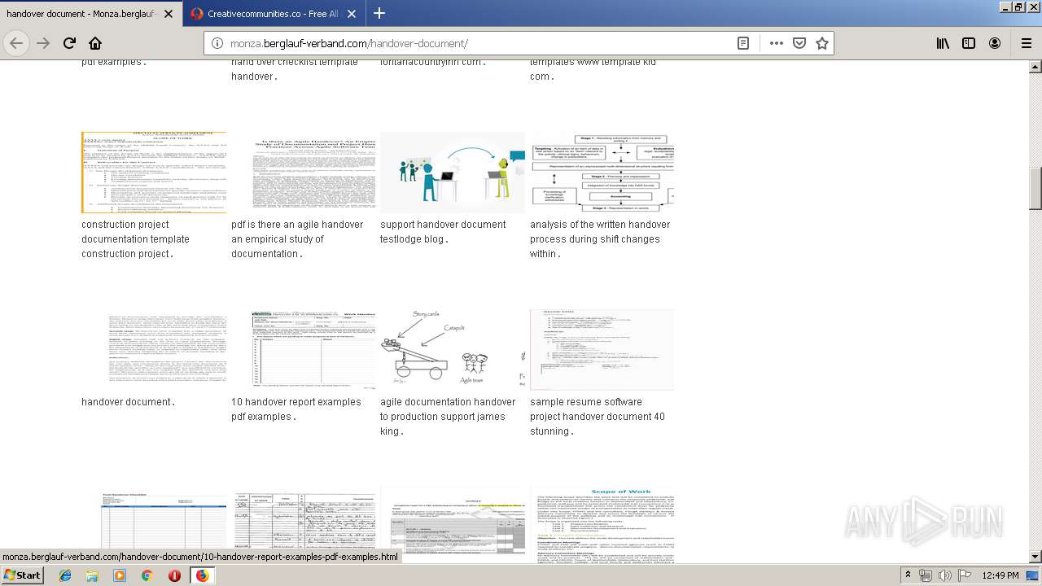The height and width of the screenshot is (586, 1042).
Task: Open the agile handover empirical study thumbnail
Action: click(x=304, y=173)
